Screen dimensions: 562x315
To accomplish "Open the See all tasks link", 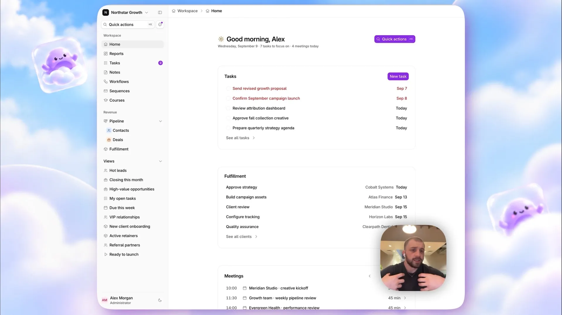I will pyautogui.click(x=240, y=138).
